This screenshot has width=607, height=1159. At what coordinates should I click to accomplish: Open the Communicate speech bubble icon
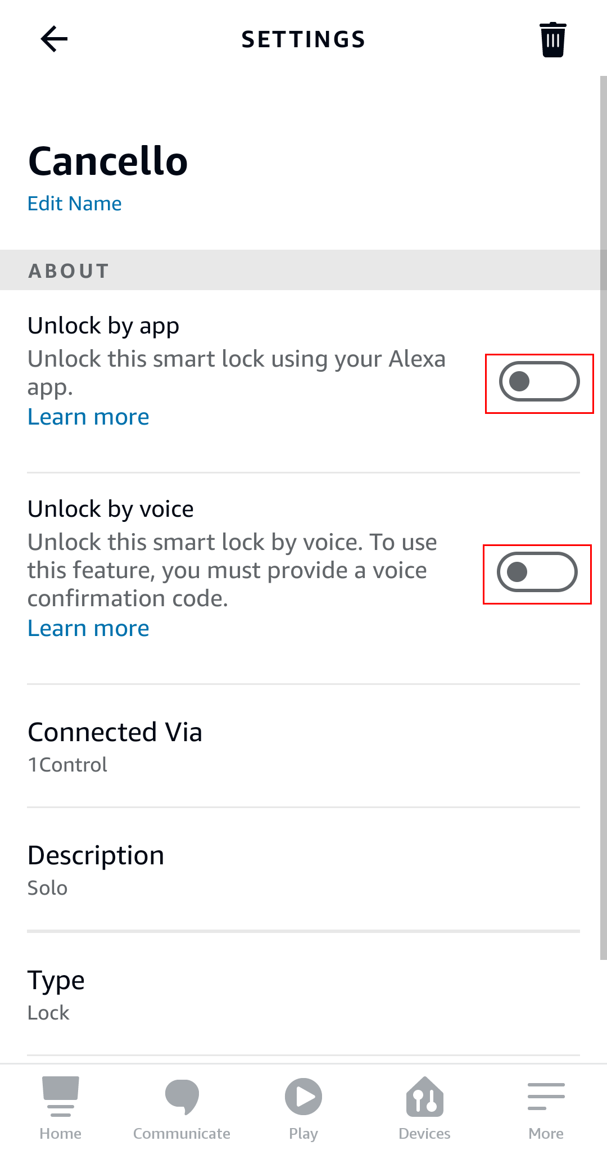(x=182, y=1097)
